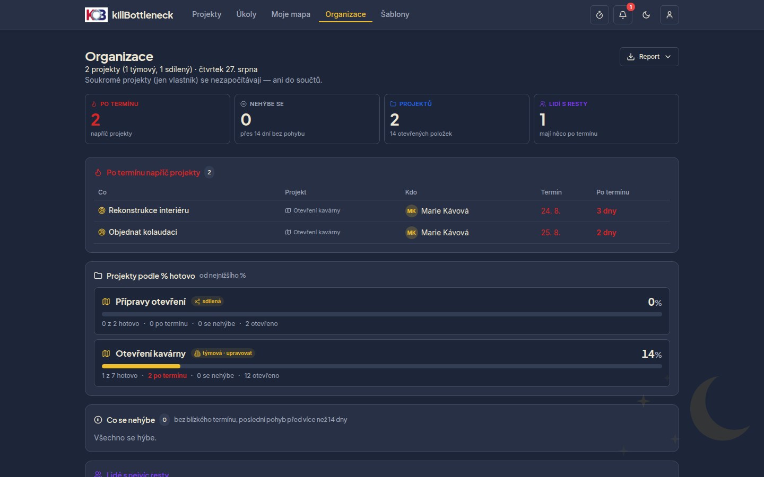
Task: Open task Rekonstrukce interiéru
Action: tap(149, 210)
